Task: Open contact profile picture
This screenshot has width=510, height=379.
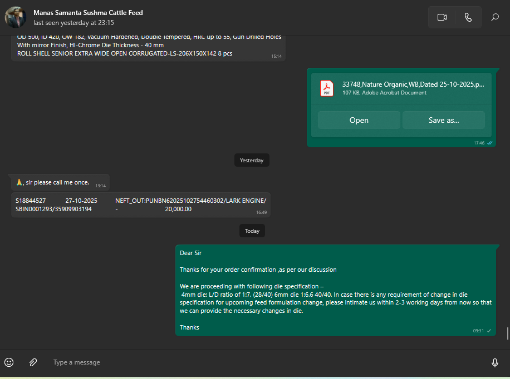Action: (16, 17)
